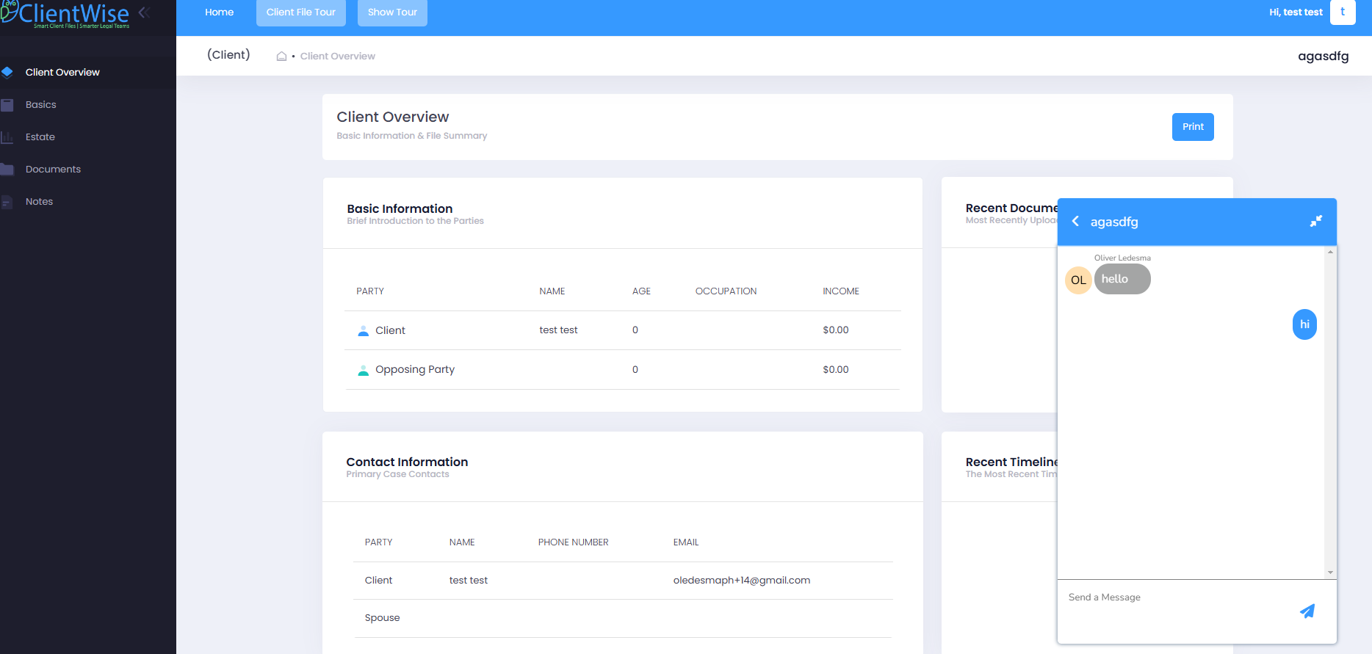Click the Notes sidebar icon
The image size is (1372, 654).
point(7,202)
